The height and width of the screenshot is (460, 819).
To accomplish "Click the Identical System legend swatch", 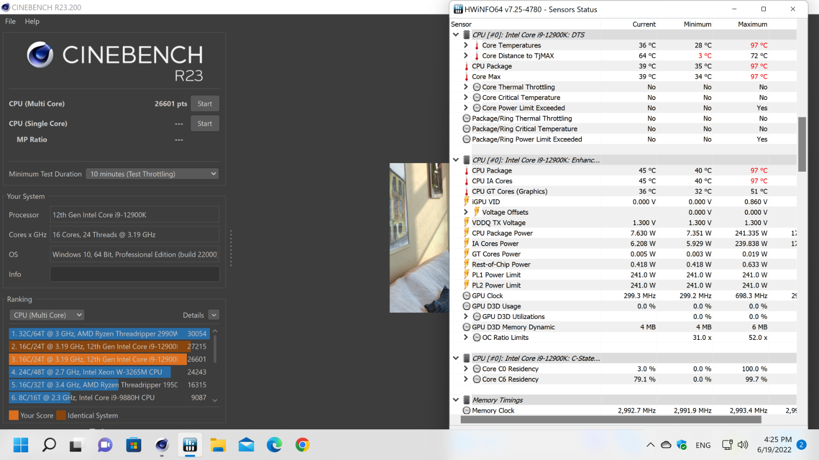I will [61, 416].
